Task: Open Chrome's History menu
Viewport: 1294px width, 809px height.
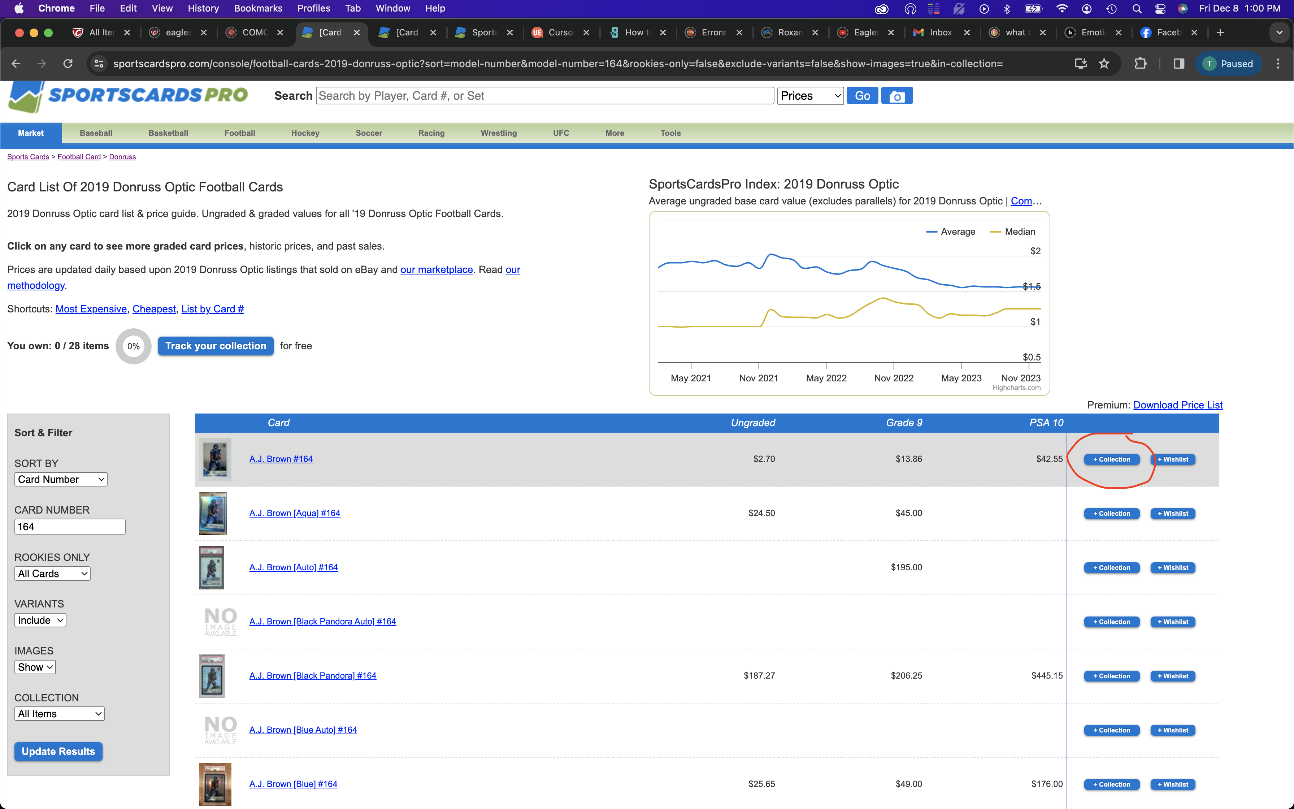Action: click(x=203, y=8)
